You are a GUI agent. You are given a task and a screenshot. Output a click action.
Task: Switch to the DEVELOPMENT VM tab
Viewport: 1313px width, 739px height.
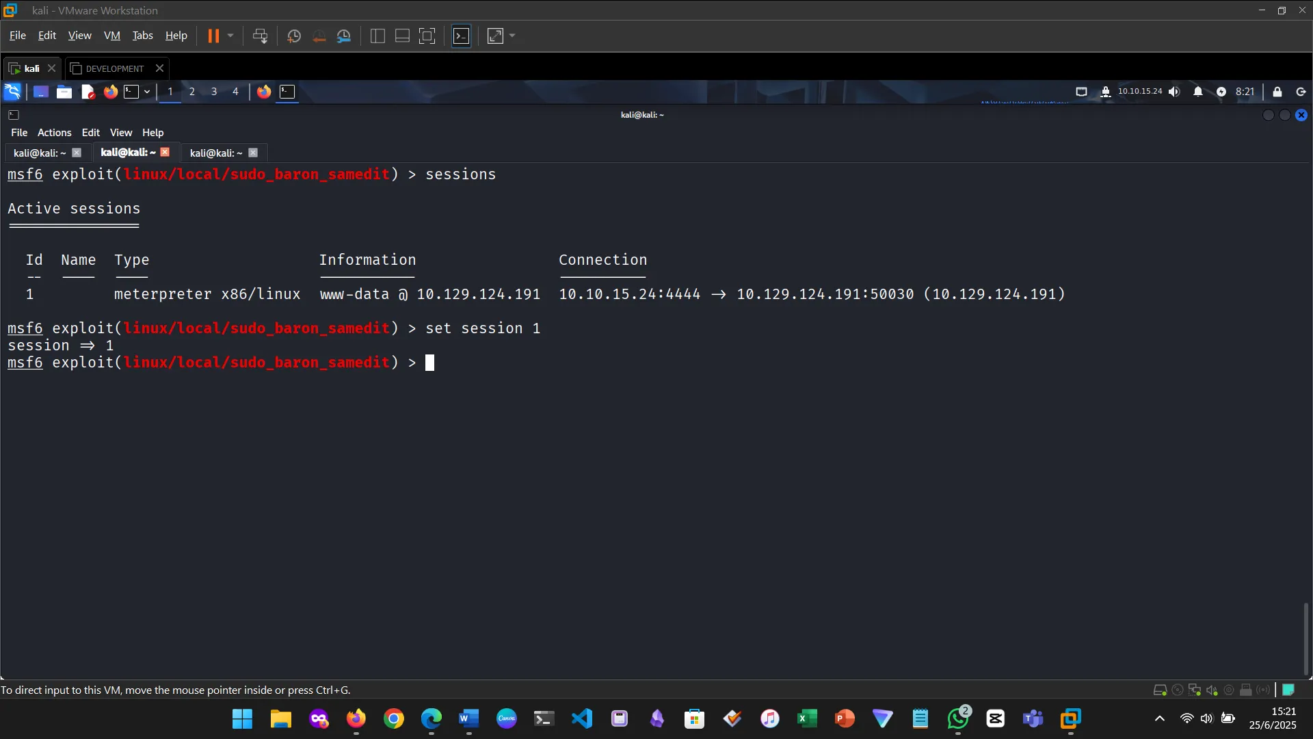point(114,68)
